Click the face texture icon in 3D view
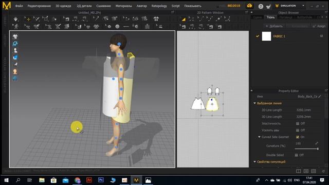The height and width of the screenshot is (185, 329). 15,71
